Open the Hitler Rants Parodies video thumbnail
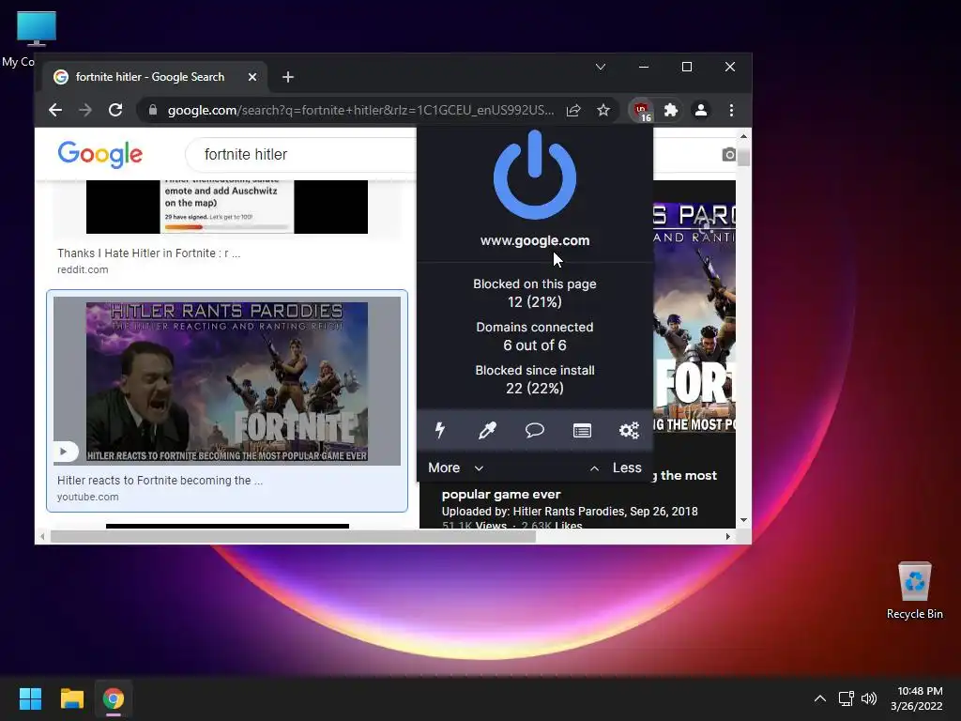 point(227,381)
